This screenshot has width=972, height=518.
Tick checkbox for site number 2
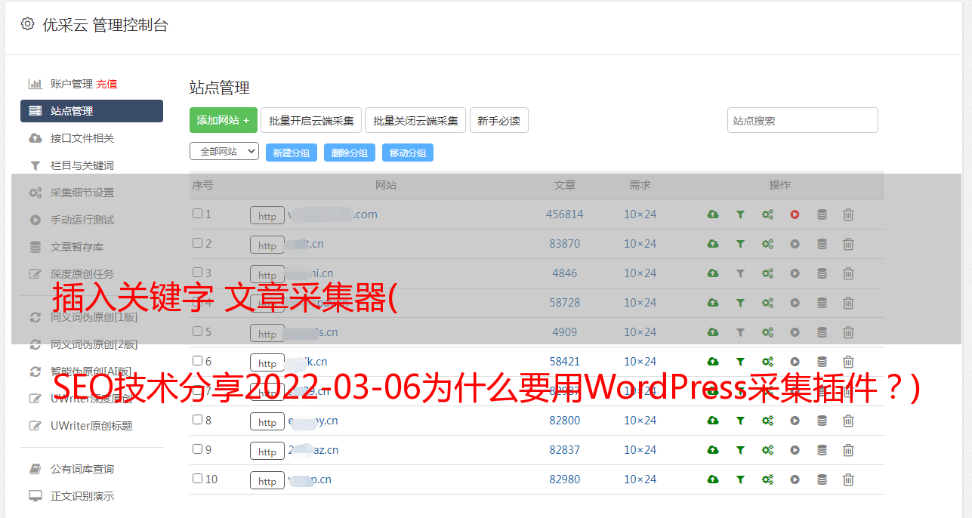197,243
